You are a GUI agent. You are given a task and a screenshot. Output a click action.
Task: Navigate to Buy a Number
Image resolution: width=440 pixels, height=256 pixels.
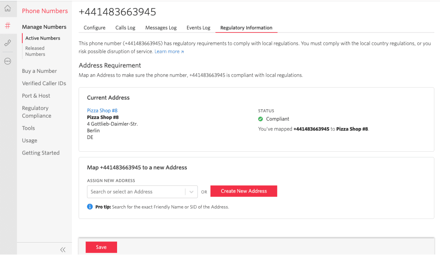(39, 71)
